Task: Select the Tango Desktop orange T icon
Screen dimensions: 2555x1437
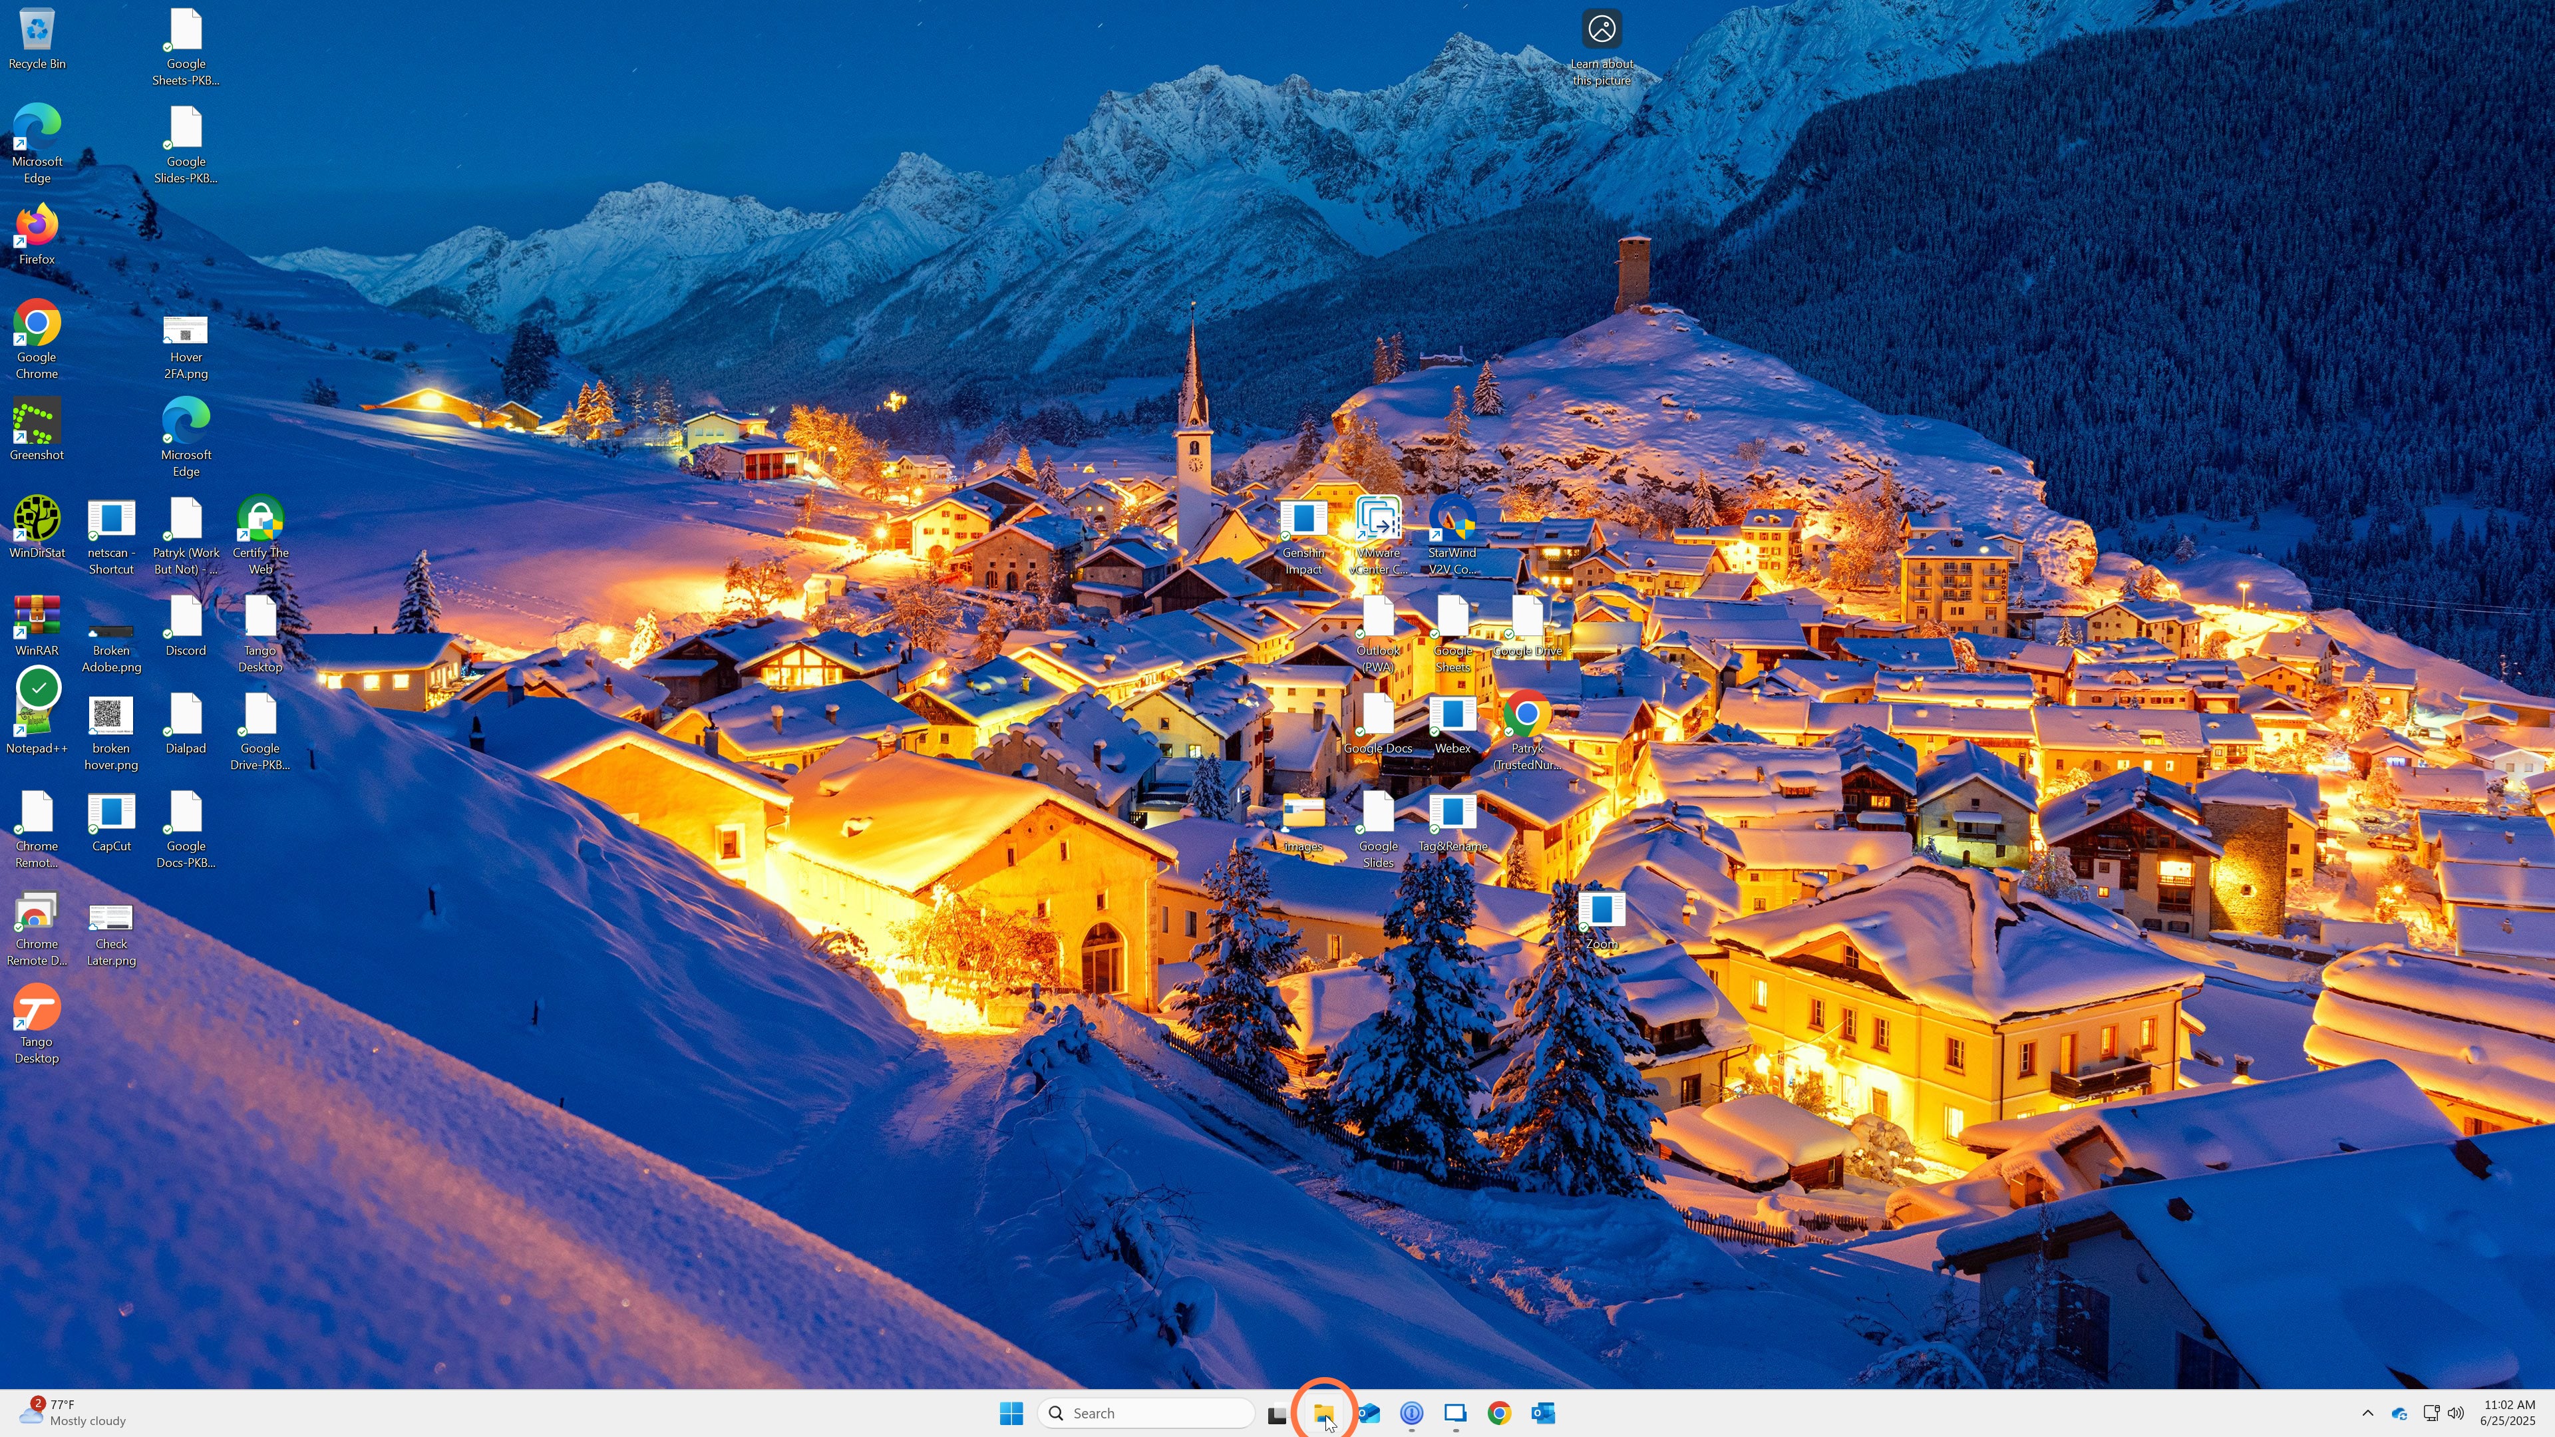Action: [37, 1025]
